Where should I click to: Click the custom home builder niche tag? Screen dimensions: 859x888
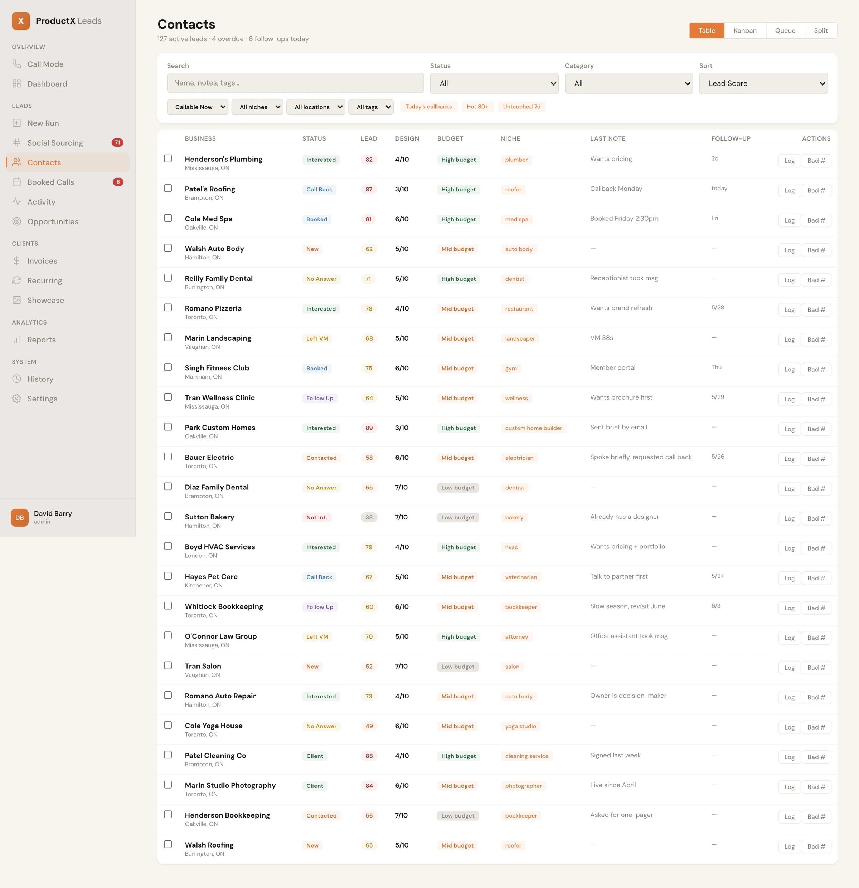coord(534,428)
